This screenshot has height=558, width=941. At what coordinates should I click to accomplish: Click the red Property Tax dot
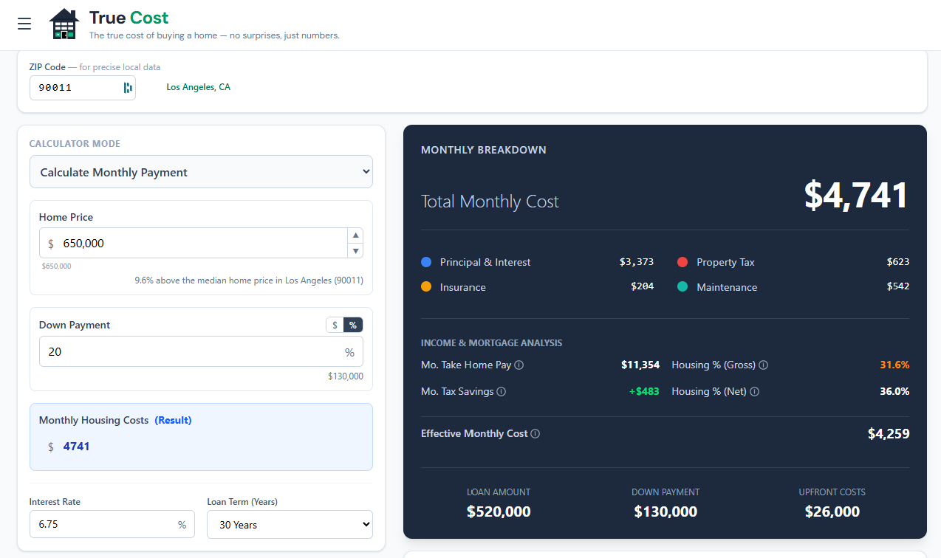point(682,262)
